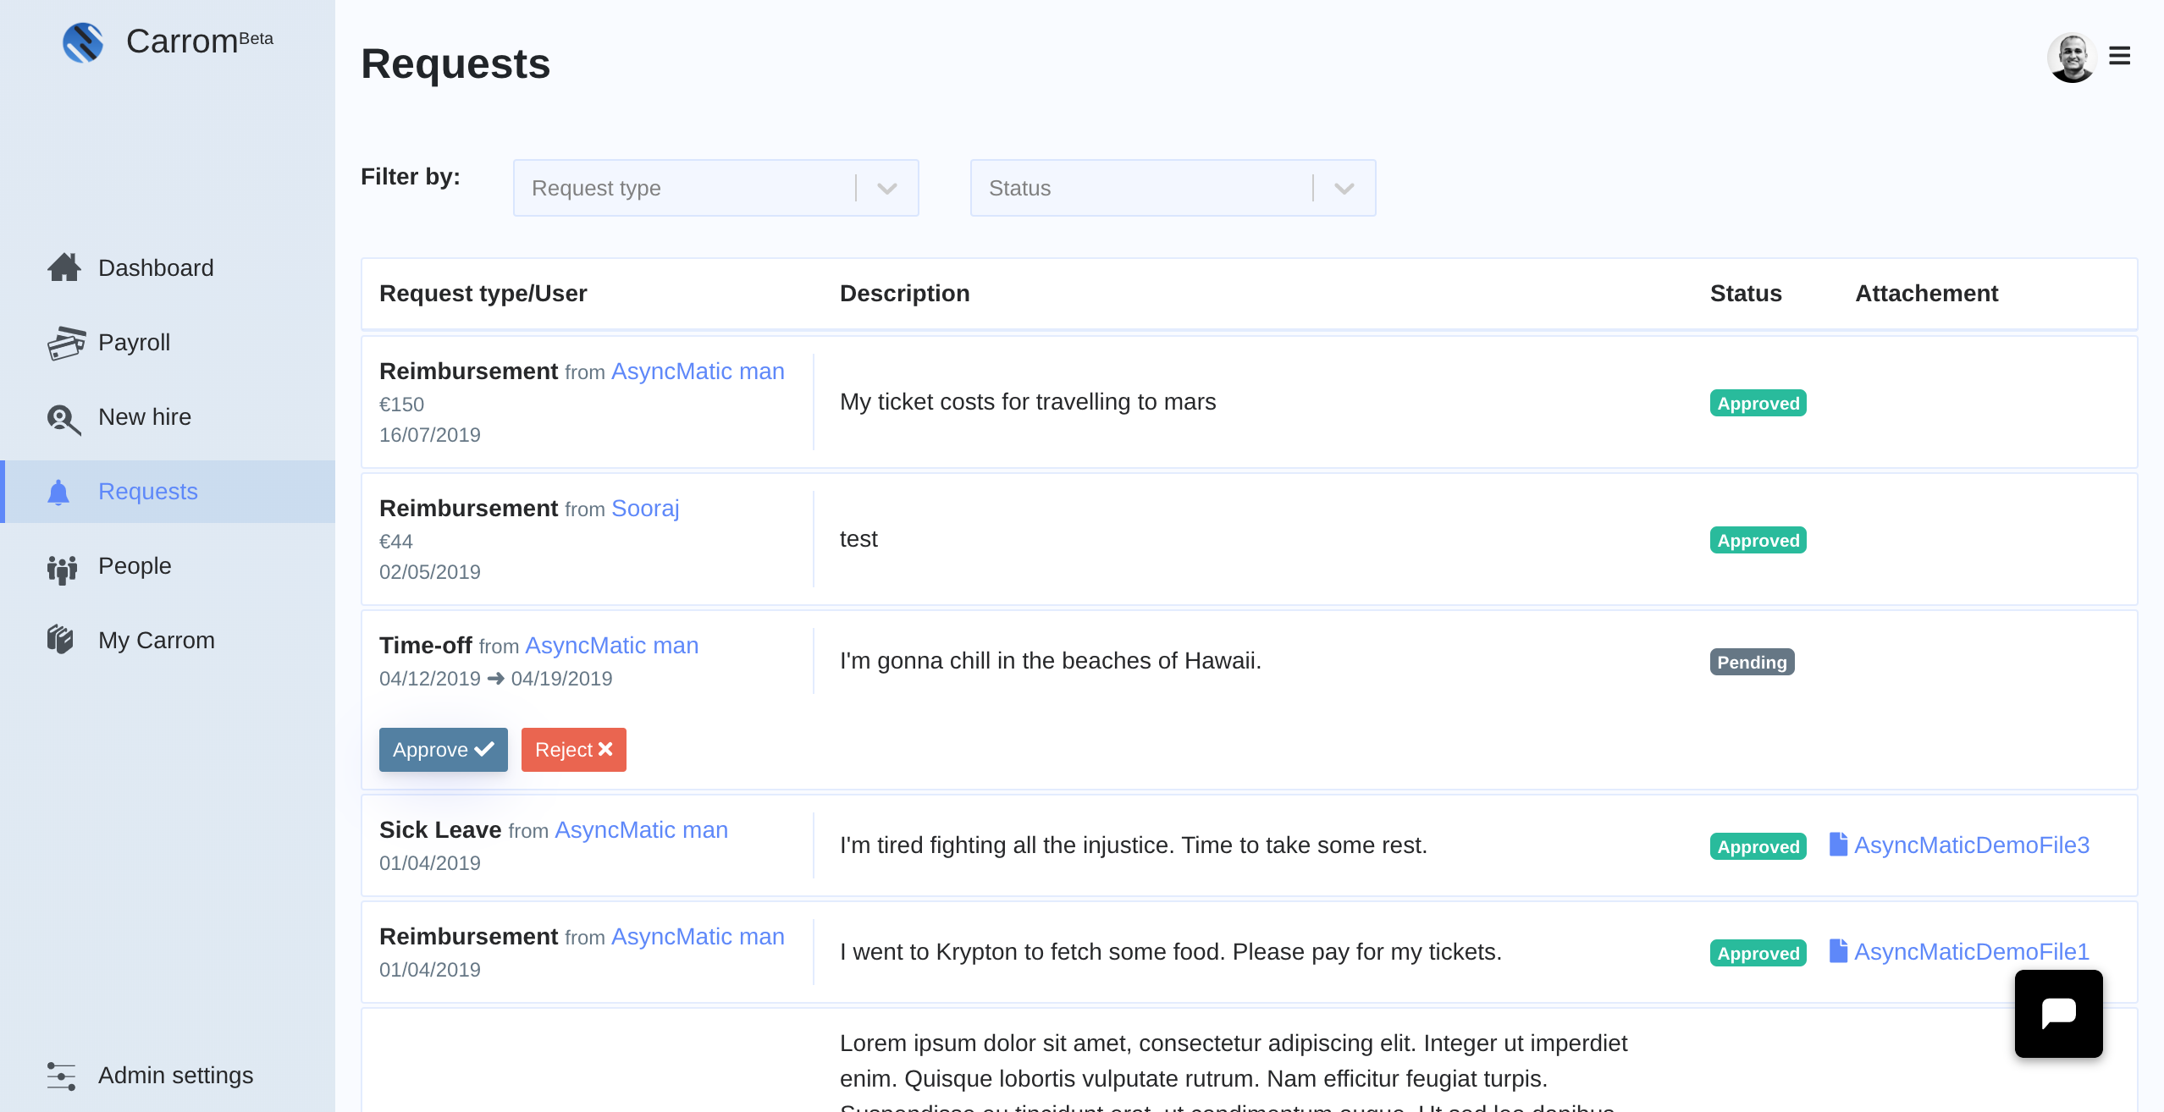Reject the Time-off request
The image size is (2164, 1112).
573,750
